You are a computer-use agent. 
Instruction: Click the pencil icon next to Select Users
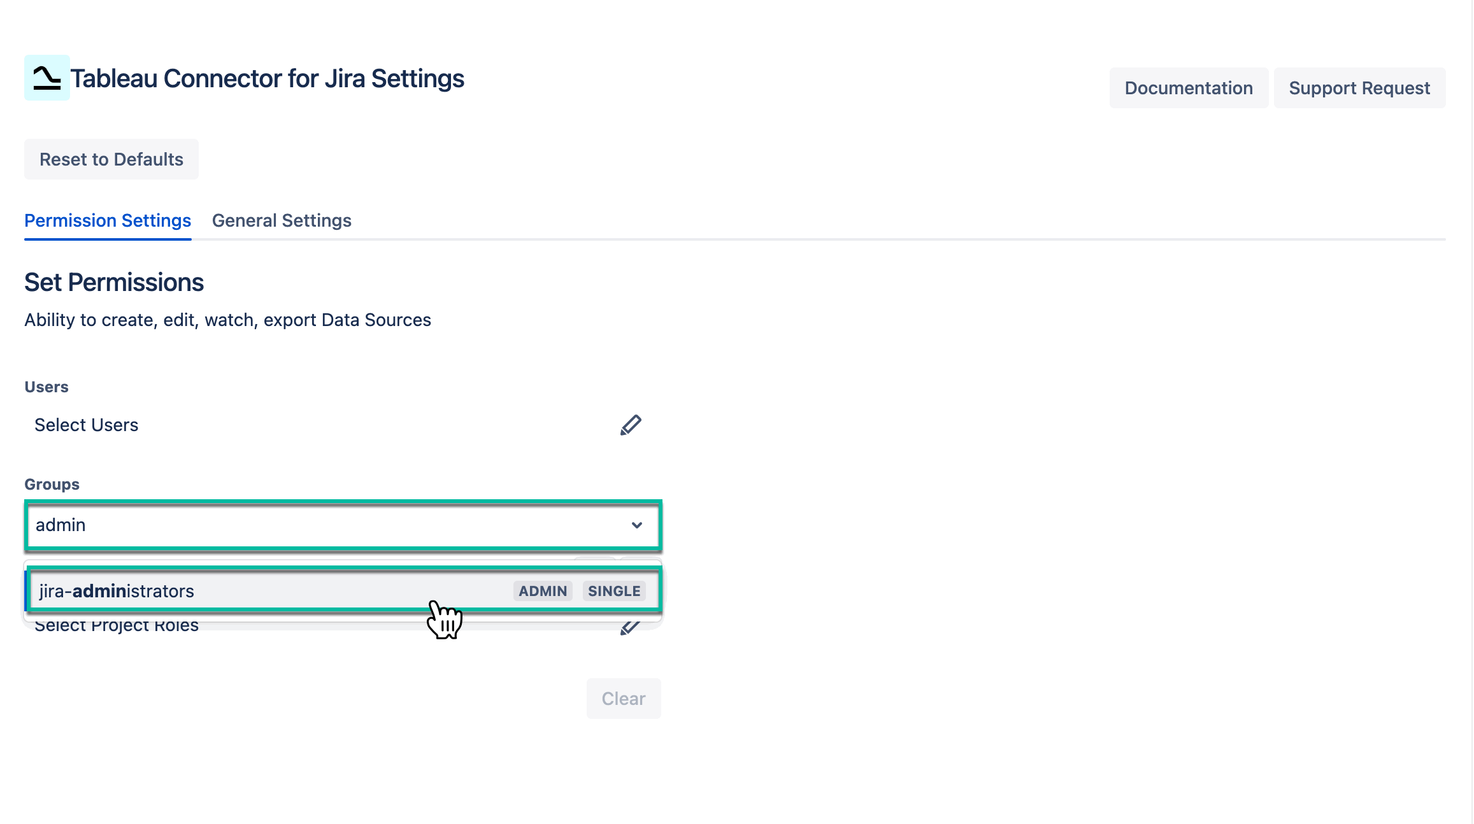point(631,425)
